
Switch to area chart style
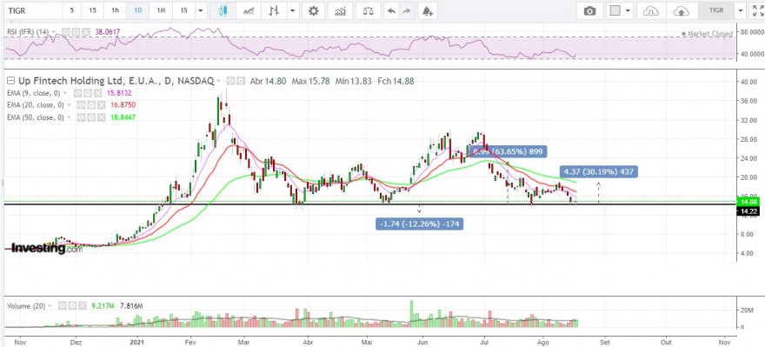249,10
